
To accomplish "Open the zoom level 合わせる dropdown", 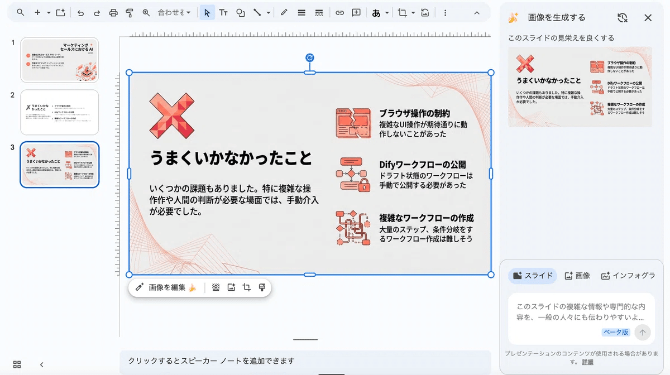I will [174, 13].
